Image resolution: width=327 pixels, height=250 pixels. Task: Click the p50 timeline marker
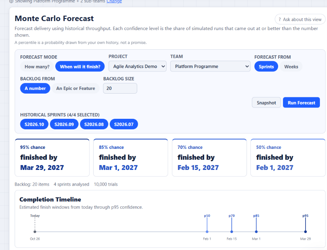click(x=207, y=232)
